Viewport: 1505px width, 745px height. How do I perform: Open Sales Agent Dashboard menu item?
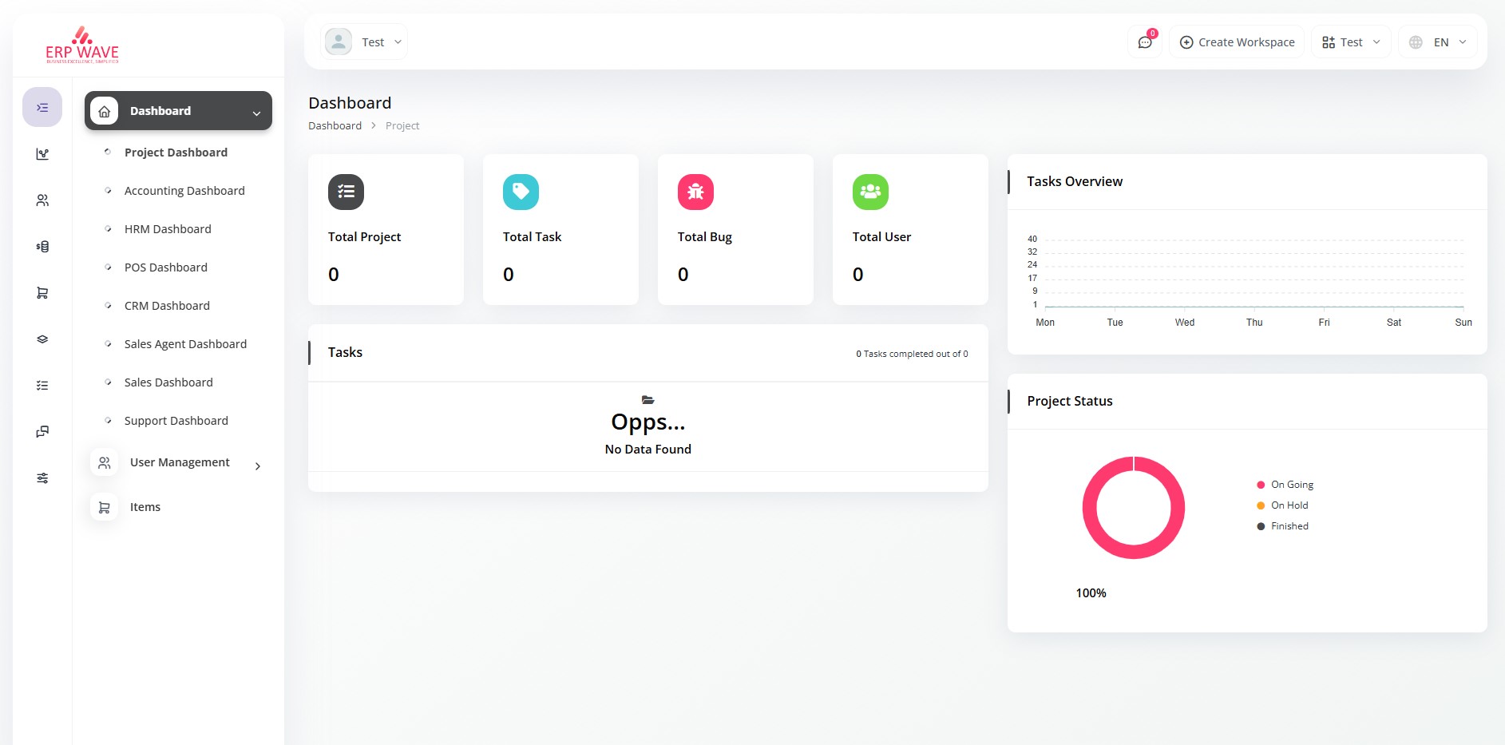[x=185, y=344]
